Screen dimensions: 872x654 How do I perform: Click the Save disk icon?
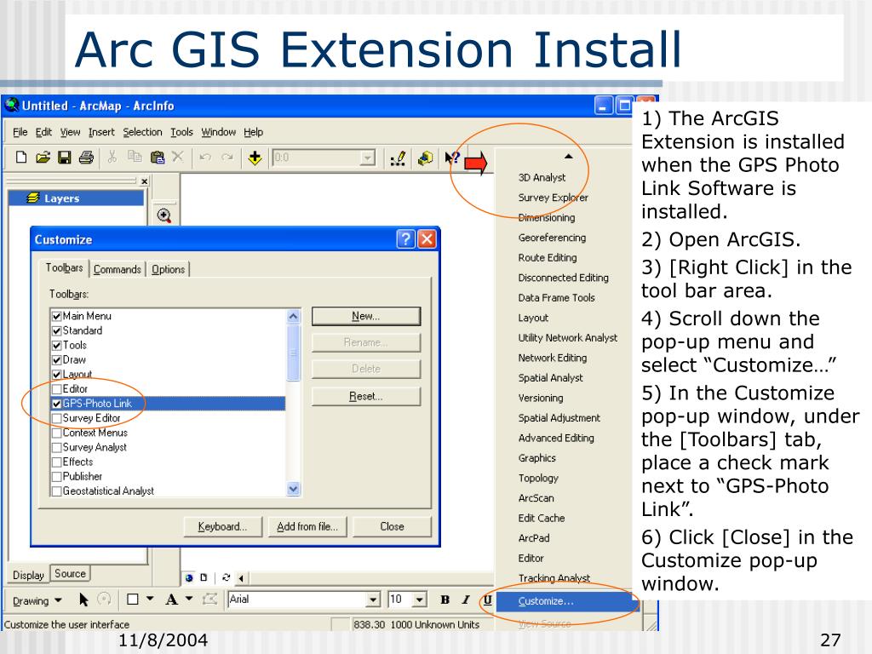65,158
